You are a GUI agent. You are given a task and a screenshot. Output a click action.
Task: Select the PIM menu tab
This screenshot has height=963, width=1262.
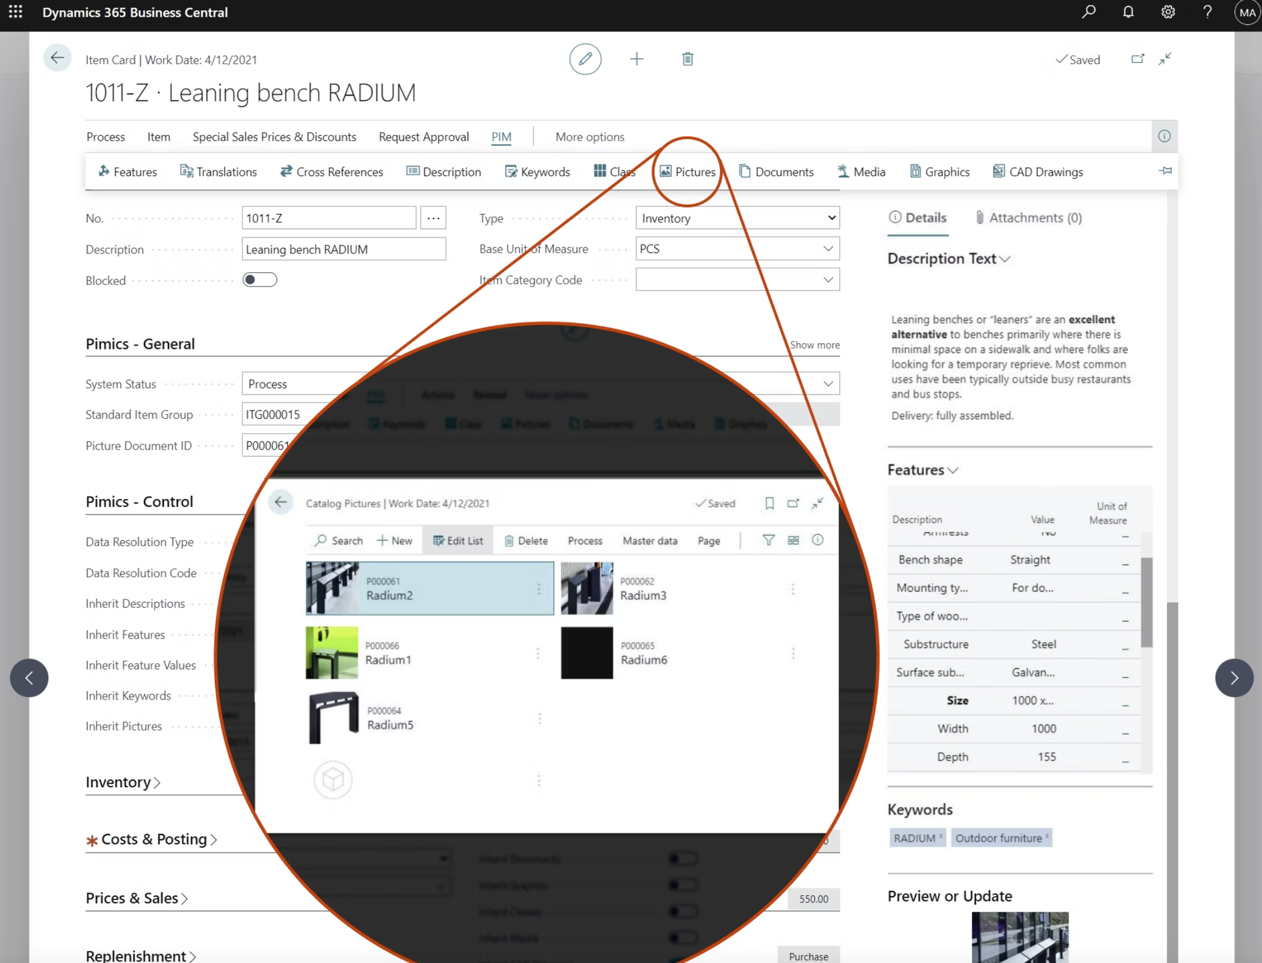click(501, 136)
